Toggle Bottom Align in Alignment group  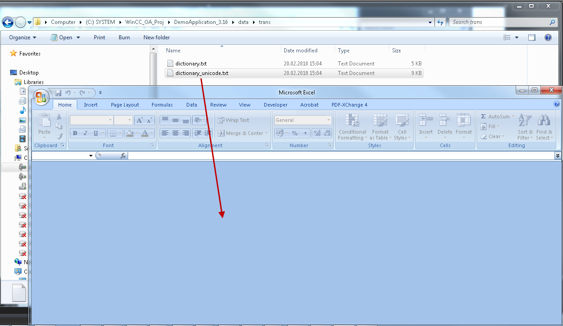pyautogui.click(x=185, y=120)
